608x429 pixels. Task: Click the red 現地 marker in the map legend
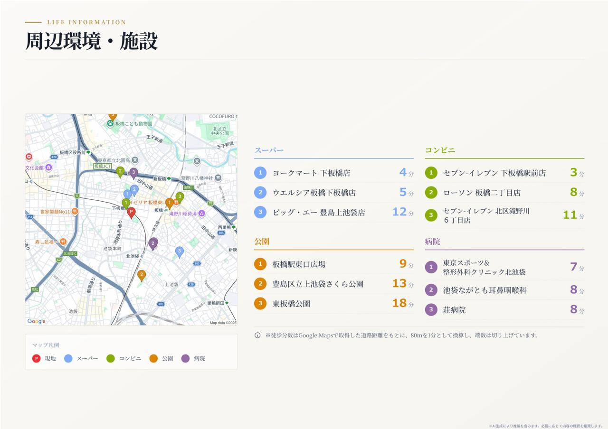pos(36,358)
